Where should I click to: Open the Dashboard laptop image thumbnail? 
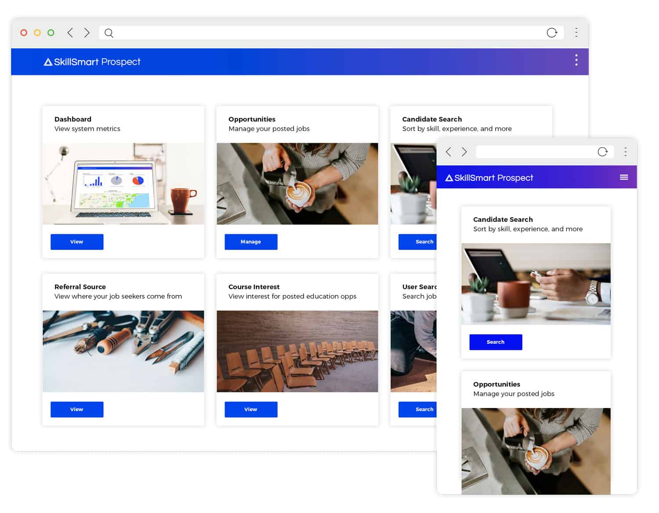[x=123, y=184]
